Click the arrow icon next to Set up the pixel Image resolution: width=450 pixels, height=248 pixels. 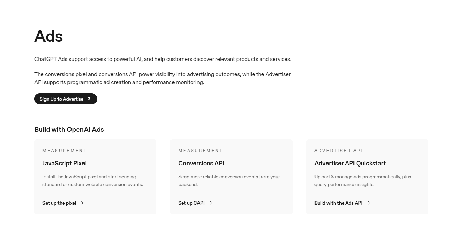point(81,203)
